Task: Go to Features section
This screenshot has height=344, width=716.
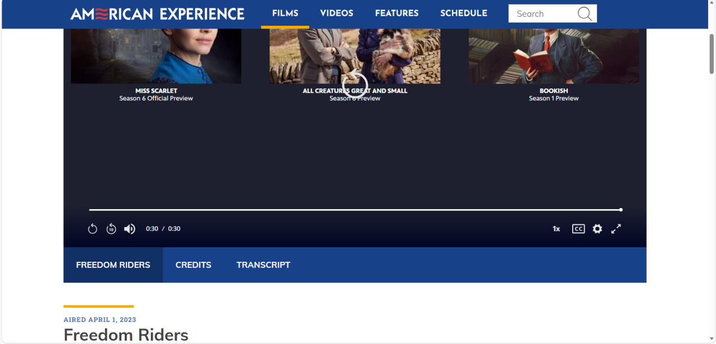Action: [x=397, y=13]
